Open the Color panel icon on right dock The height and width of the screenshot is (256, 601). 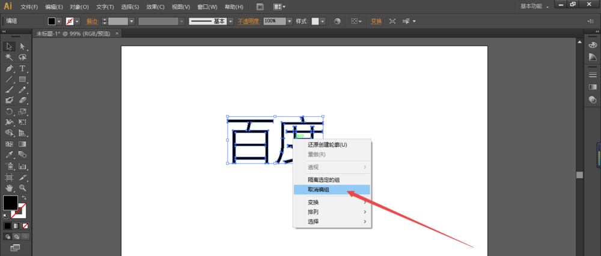click(593, 45)
